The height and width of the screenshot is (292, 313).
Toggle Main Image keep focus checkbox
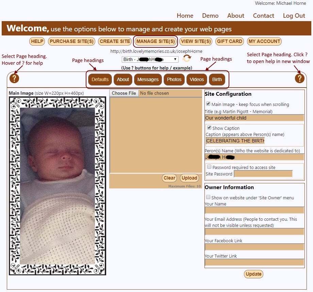click(x=208, y=104)
